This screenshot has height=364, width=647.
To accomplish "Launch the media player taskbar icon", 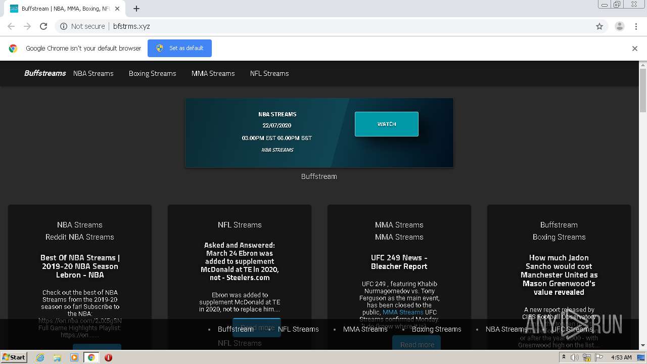I will 74,357.
